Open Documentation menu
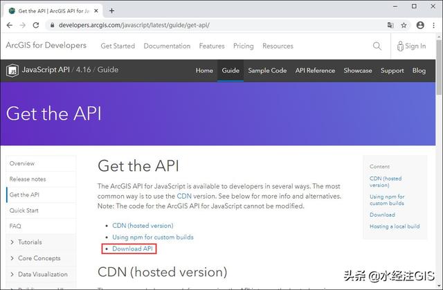 click(x=167, y=46)
